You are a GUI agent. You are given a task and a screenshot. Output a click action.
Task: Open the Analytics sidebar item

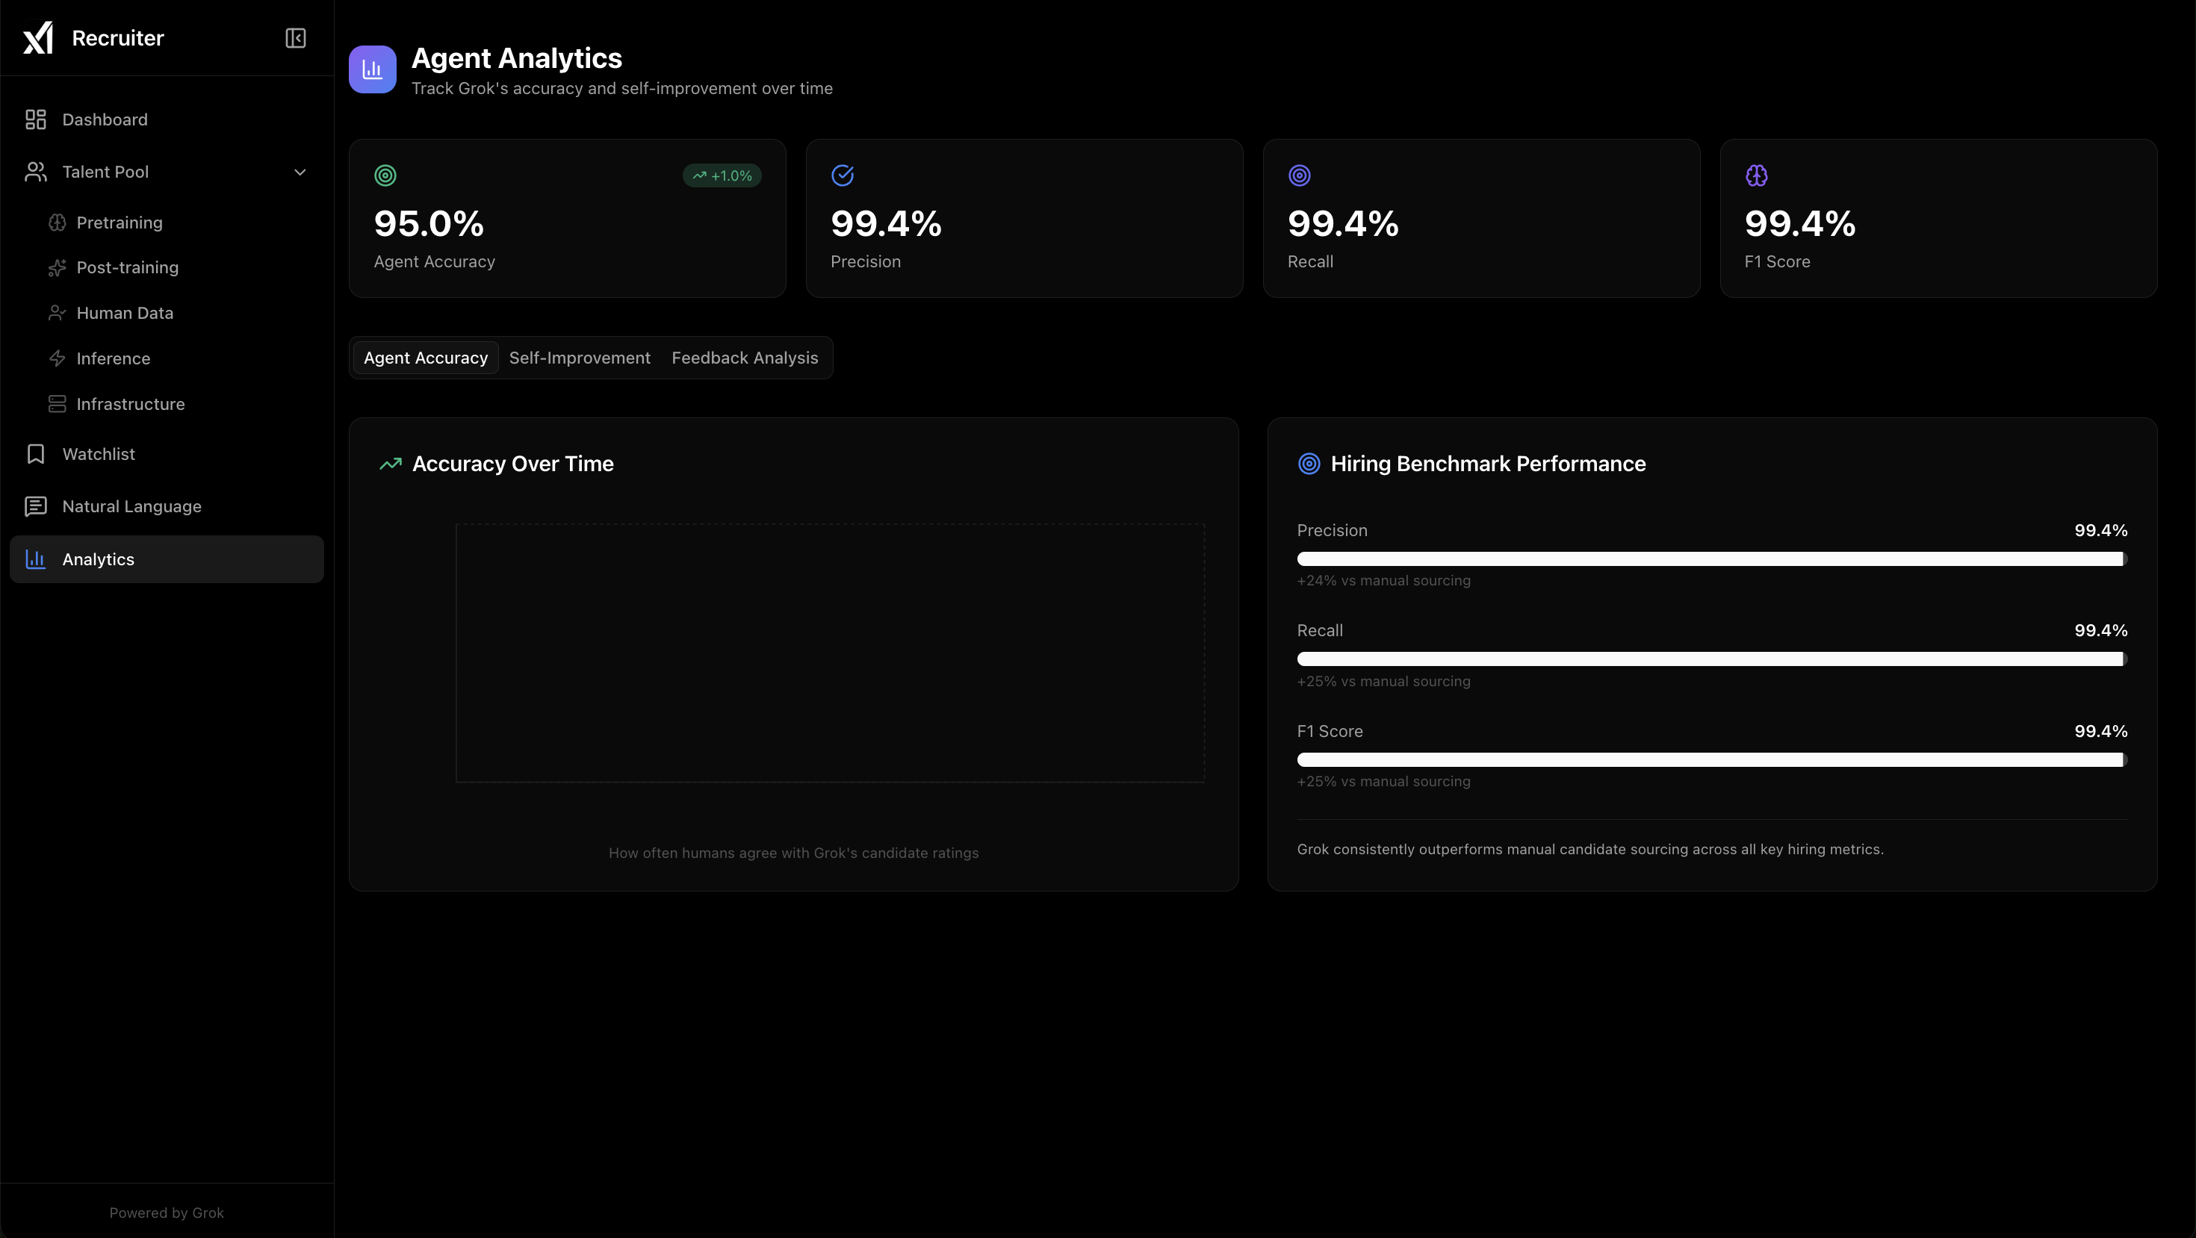[x=98, y=559]
